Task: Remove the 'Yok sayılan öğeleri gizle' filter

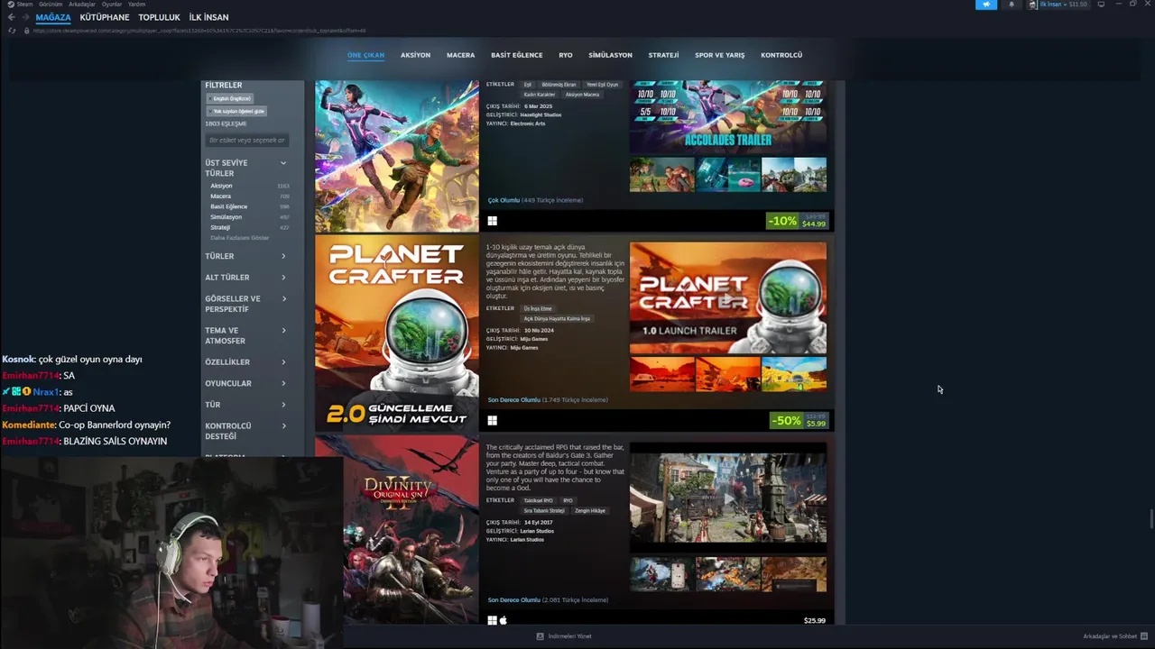Action: click(x=236, y=111)
